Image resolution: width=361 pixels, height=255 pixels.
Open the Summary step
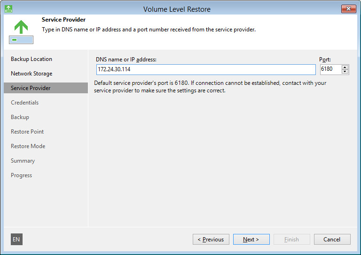click(23, 161)
